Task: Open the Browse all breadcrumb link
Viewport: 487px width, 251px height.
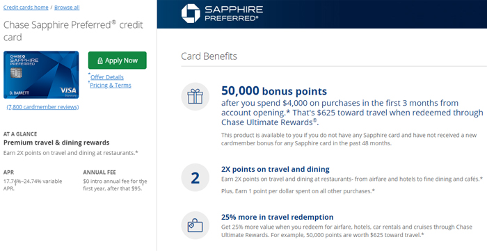Action: (x=67, y=8)
